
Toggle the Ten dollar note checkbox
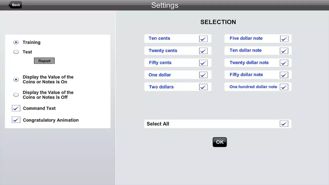pyautogui.click(x=284, y=51)
